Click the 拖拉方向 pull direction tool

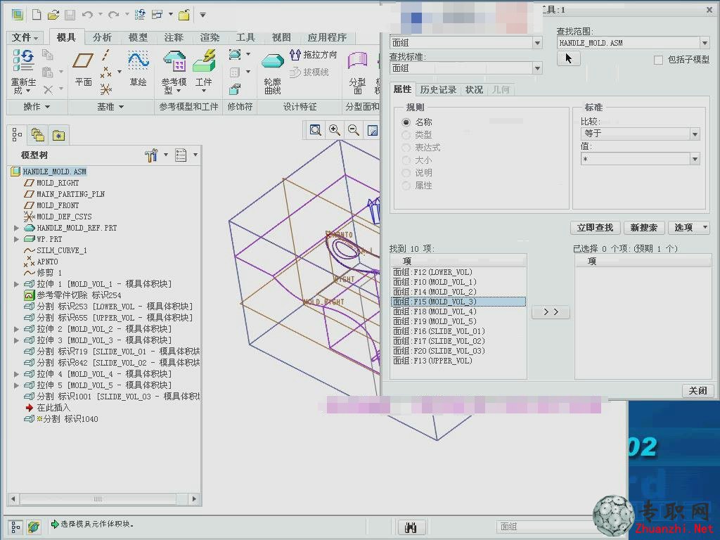(x=314, y=55)
